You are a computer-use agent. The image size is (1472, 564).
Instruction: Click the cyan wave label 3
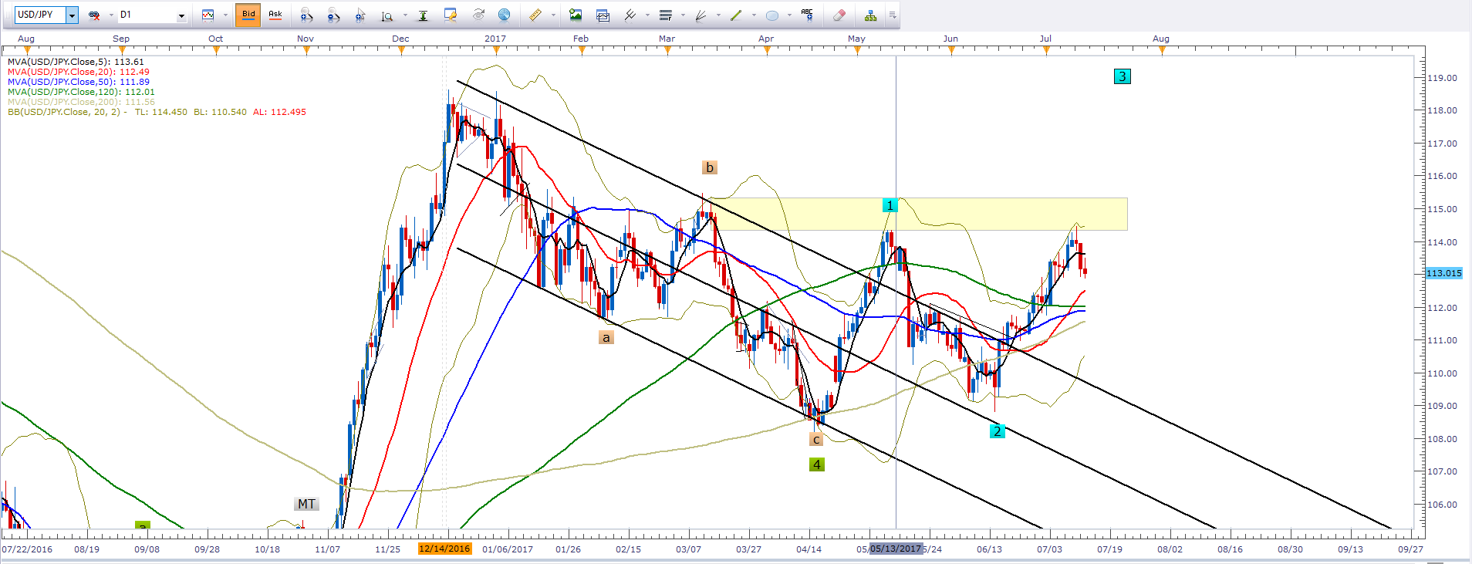click(1123, 76)
